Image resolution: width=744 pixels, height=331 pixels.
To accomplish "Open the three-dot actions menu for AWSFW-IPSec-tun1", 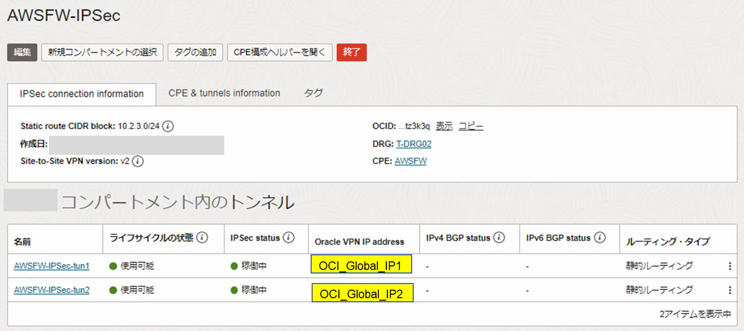I will click(729, 266).
